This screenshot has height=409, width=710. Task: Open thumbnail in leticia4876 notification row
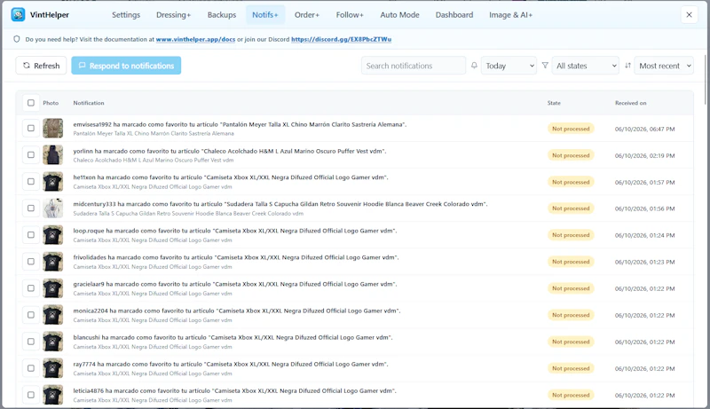pos(53,395)
